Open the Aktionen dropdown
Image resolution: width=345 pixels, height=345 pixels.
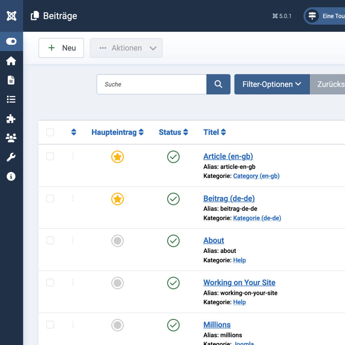point(126,48)
